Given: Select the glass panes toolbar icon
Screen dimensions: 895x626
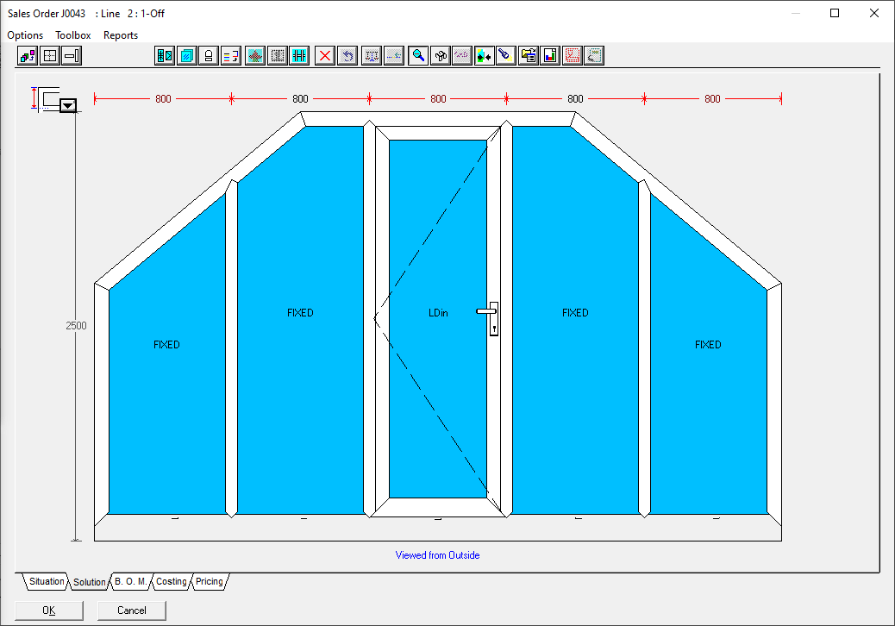Looking at the screenshot, I should pos(186,56).
